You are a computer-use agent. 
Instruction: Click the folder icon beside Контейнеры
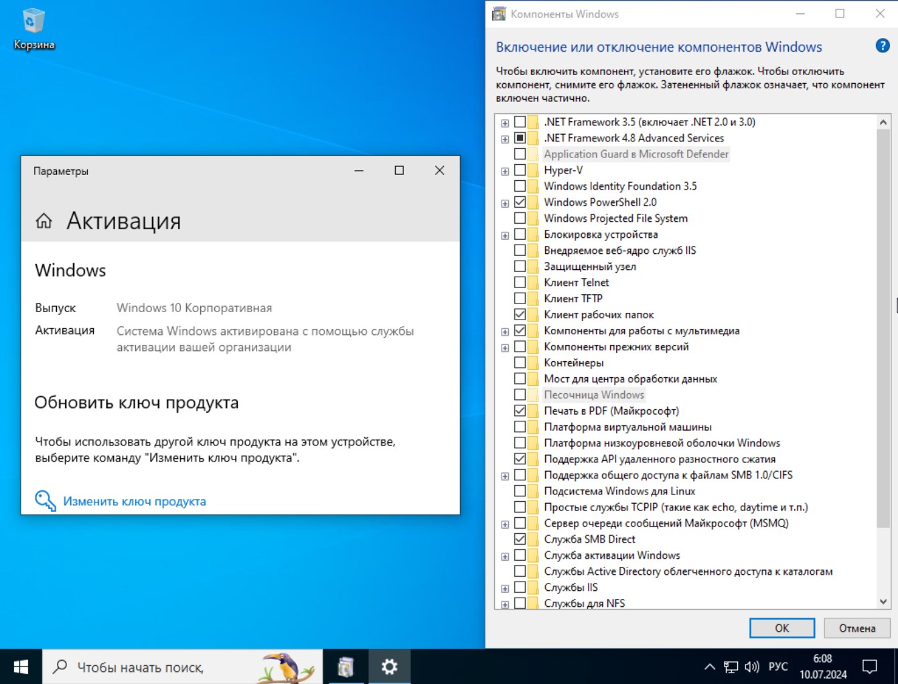pyautogui.click(x=533, y=363)
